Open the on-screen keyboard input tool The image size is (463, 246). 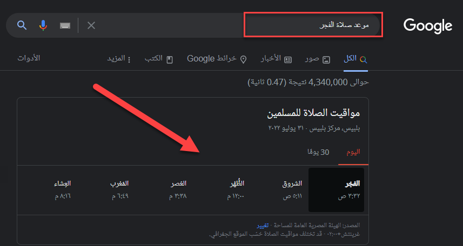coord(65,26)
